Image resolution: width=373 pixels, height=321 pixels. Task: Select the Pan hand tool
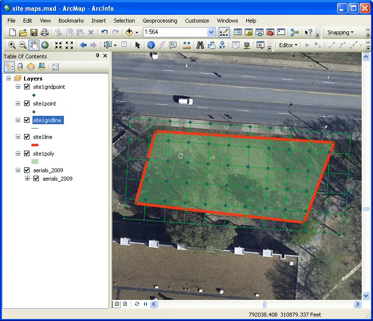tap(34, 45)
